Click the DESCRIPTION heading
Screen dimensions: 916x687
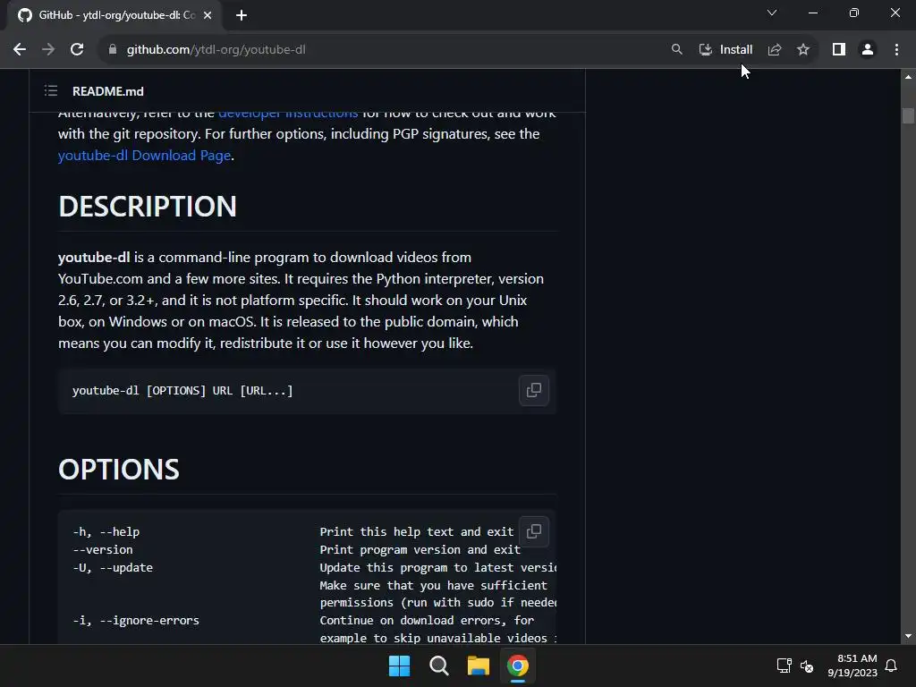click(148, 207)
